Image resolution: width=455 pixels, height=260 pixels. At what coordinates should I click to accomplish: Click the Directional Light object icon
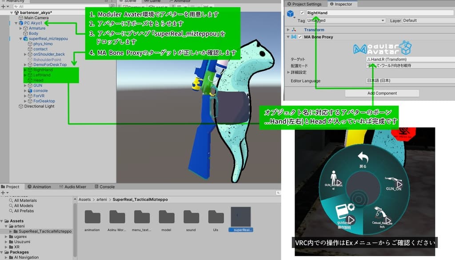click(21, 107)
